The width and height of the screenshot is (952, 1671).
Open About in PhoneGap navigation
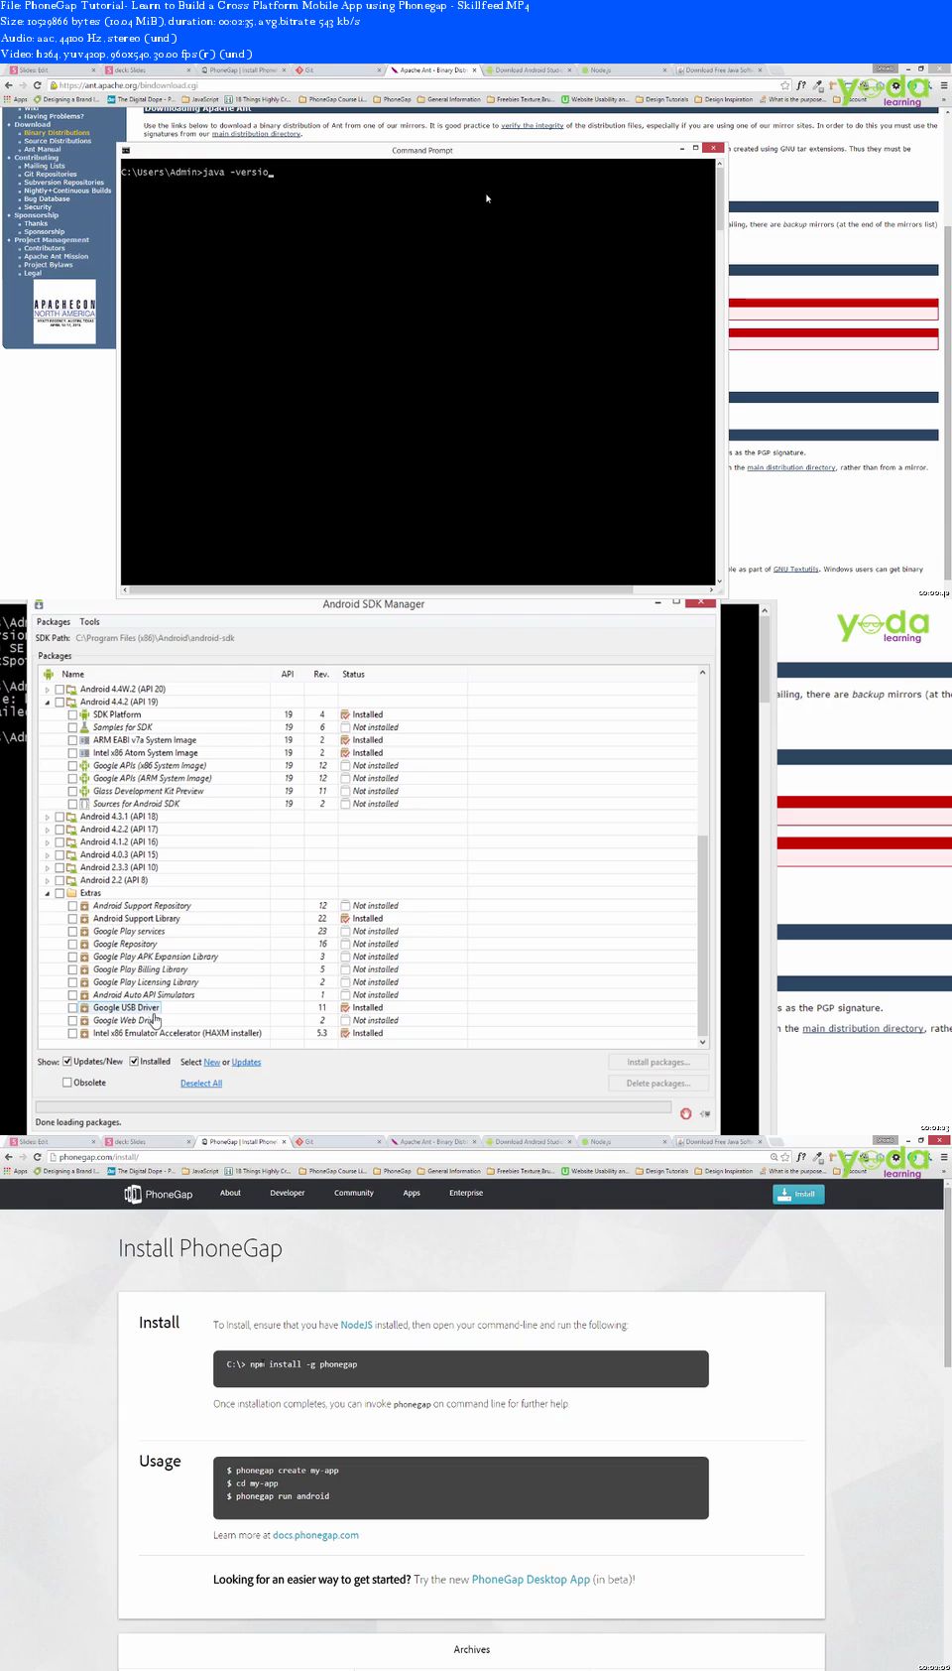(x=230, y=1193)
